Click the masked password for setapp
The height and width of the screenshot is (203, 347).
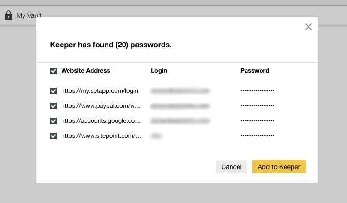257,91
